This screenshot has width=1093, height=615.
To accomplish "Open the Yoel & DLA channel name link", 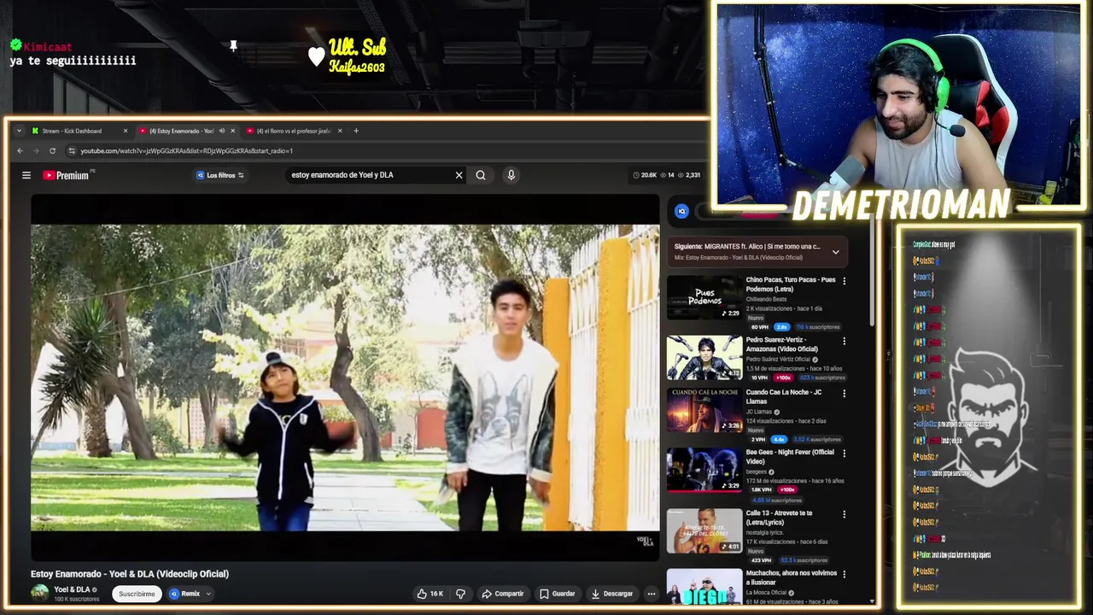I will 72,589.
